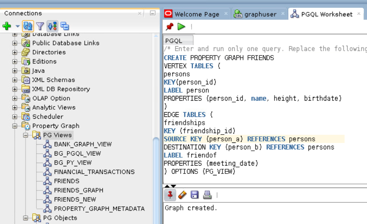Select the PG Objects tree item
The image size is (367, 224).
[60, 218]
